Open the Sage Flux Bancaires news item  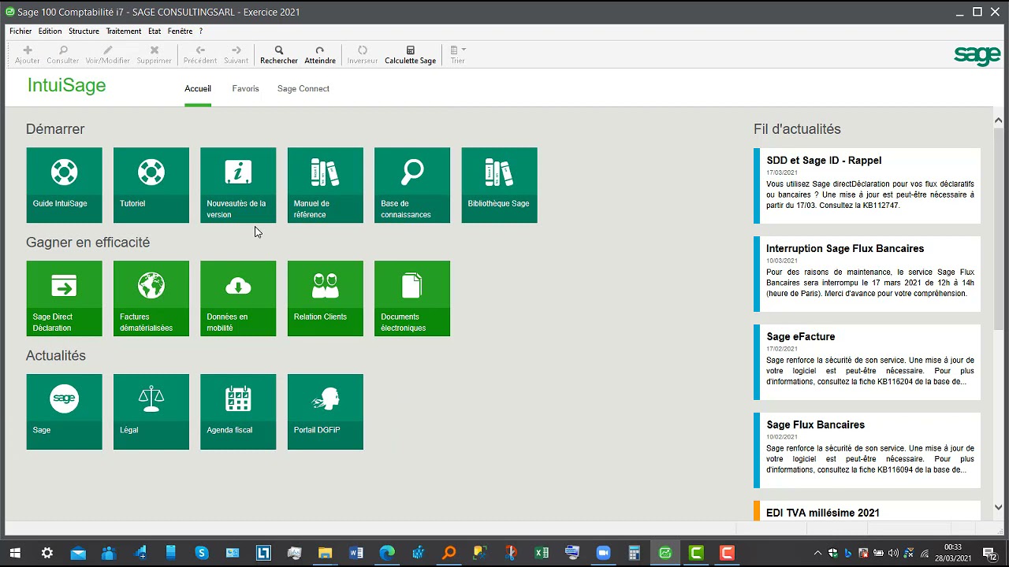pos(867,450)
